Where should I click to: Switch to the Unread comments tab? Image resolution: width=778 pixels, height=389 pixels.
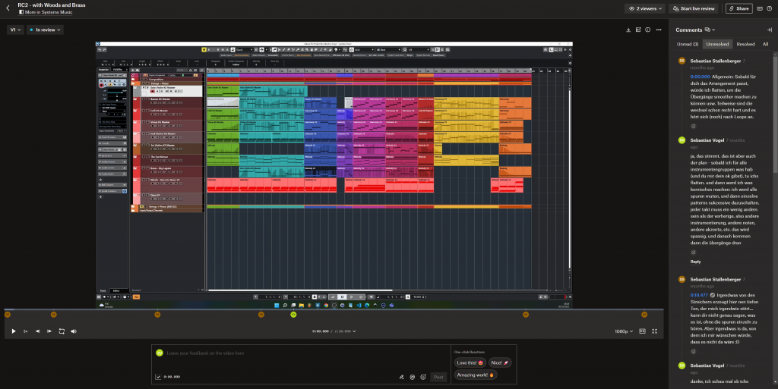click(x=688, y=44)
